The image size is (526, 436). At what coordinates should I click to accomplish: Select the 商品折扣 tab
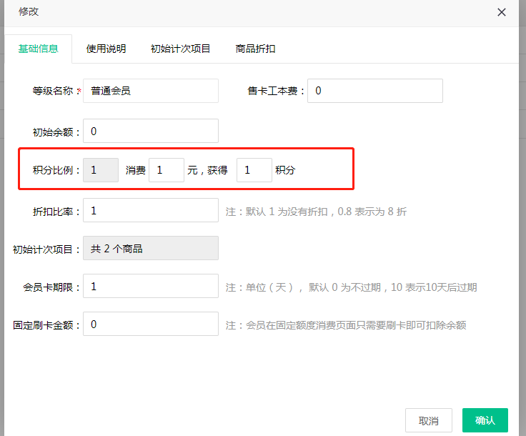click(255, 49)
